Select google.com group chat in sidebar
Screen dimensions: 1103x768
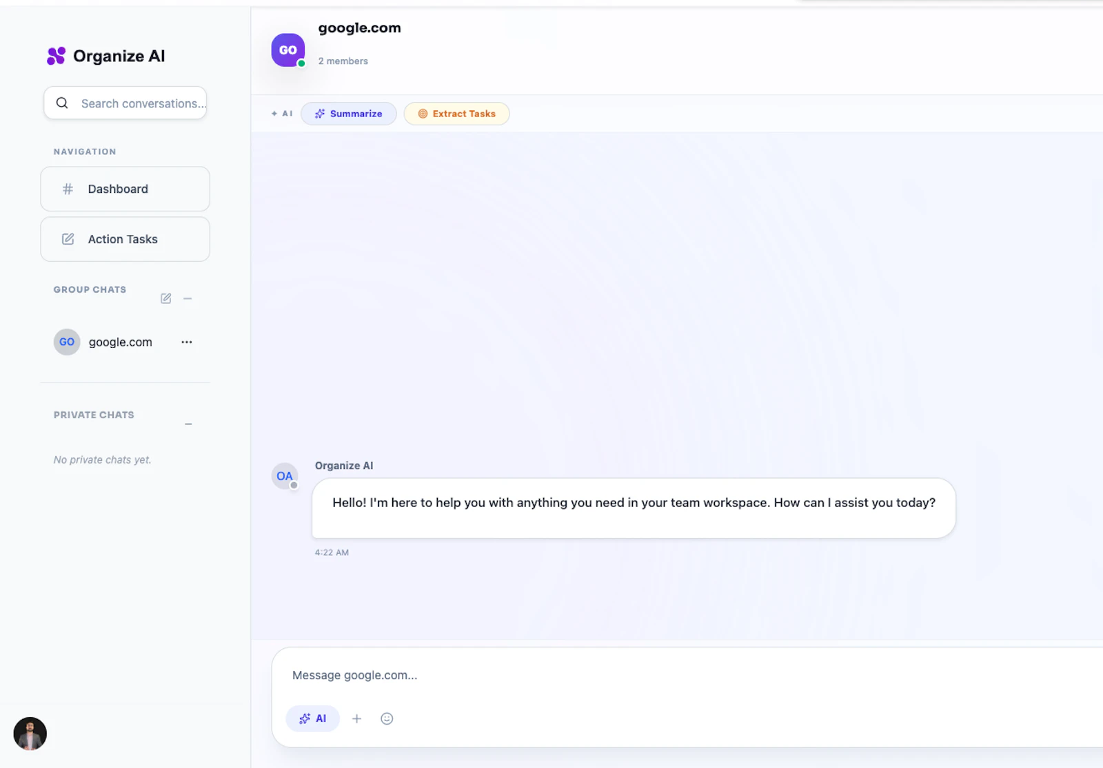coord(124,342)
